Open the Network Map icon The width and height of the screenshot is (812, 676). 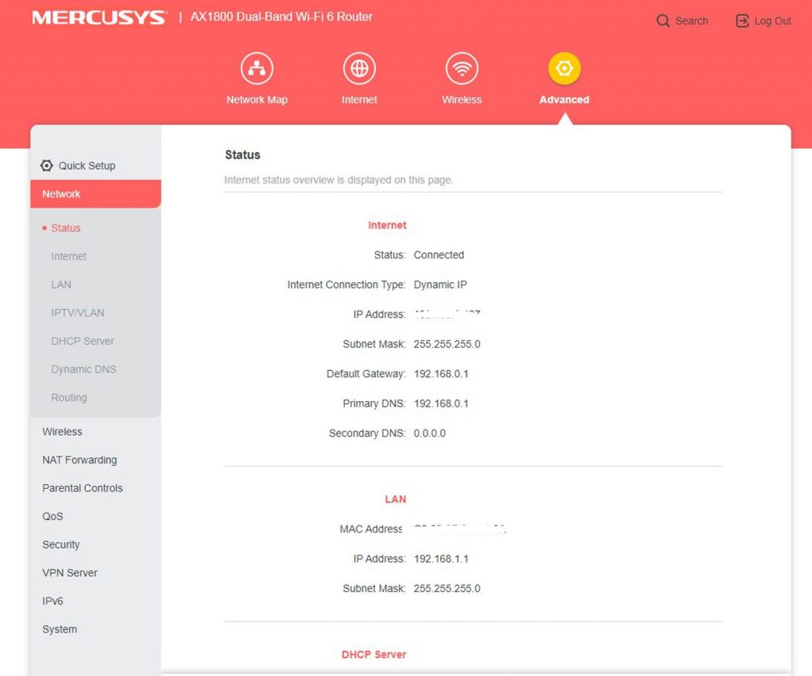click(x=257, y=68)
